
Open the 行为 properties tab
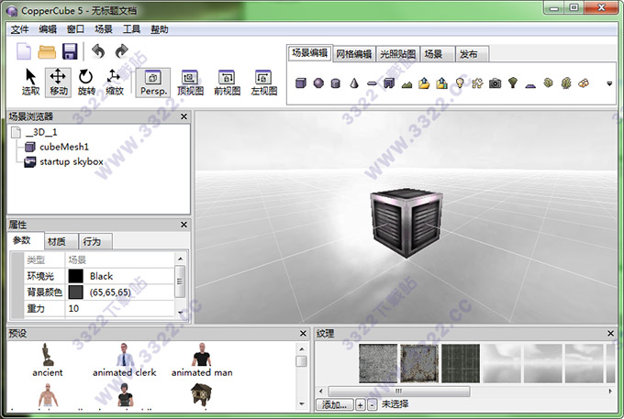click(x=96, y=241)
